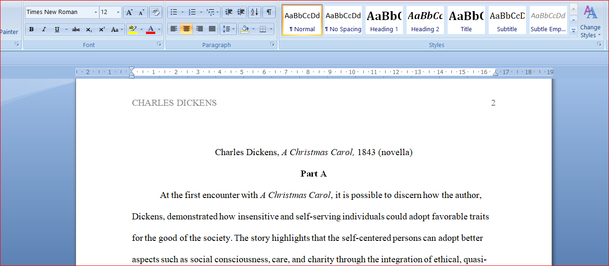Apply the Subtitle style
The image size is (609, 266).
pyautogui.click(x=507, y=20)
